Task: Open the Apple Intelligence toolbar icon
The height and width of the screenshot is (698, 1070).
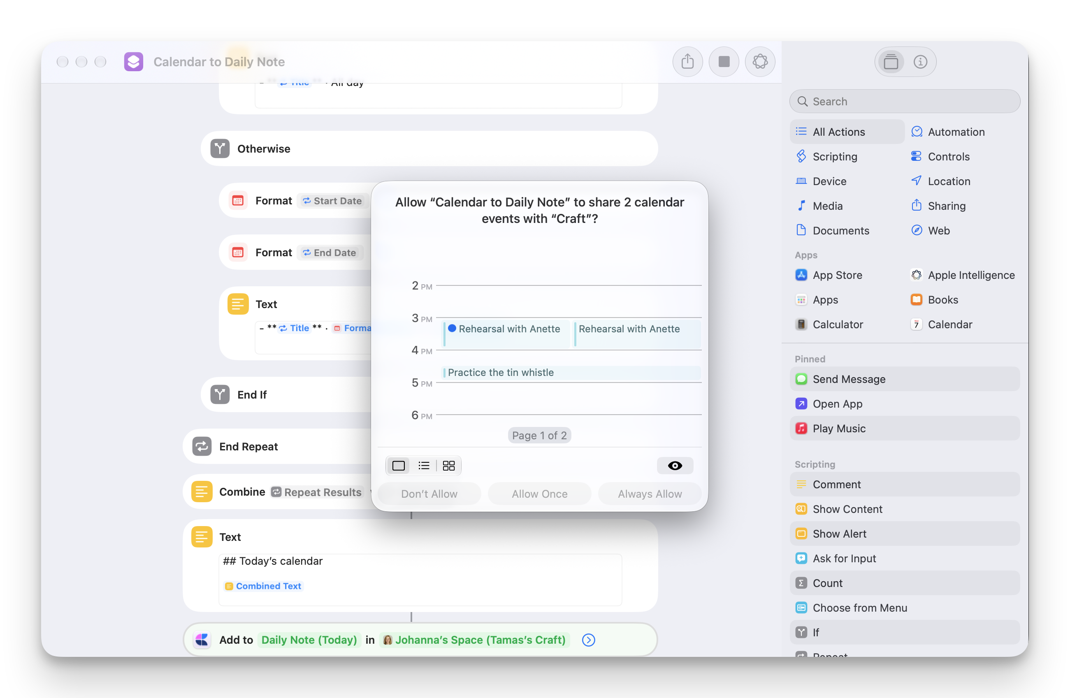Action: [760, 62]
